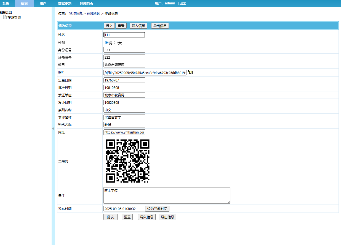Viewport: 341px width, 245px height.
Task: Select the 数据更新 tab
Action: coord(65,4)
